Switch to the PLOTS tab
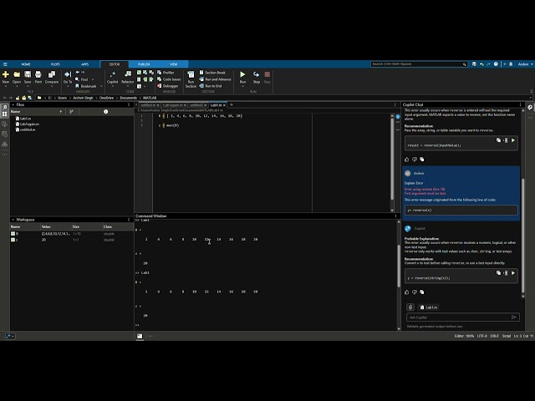This screenshot has width=535, height=401. point(55,64)
